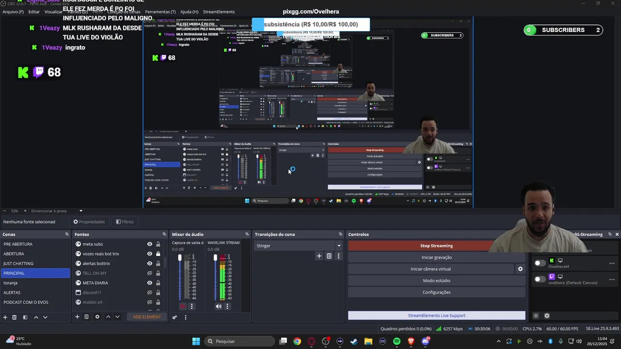Pop out the Cenas dock
621x349 pixels.
(67, 235)
